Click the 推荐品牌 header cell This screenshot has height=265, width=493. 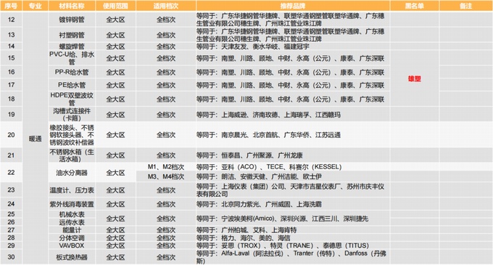292,6
